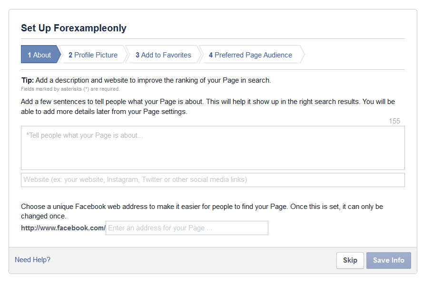Image resolution: width=433 pixels, height=284 pixels.
Task: Click the page description text area
Action: click(x=213, y=148)
